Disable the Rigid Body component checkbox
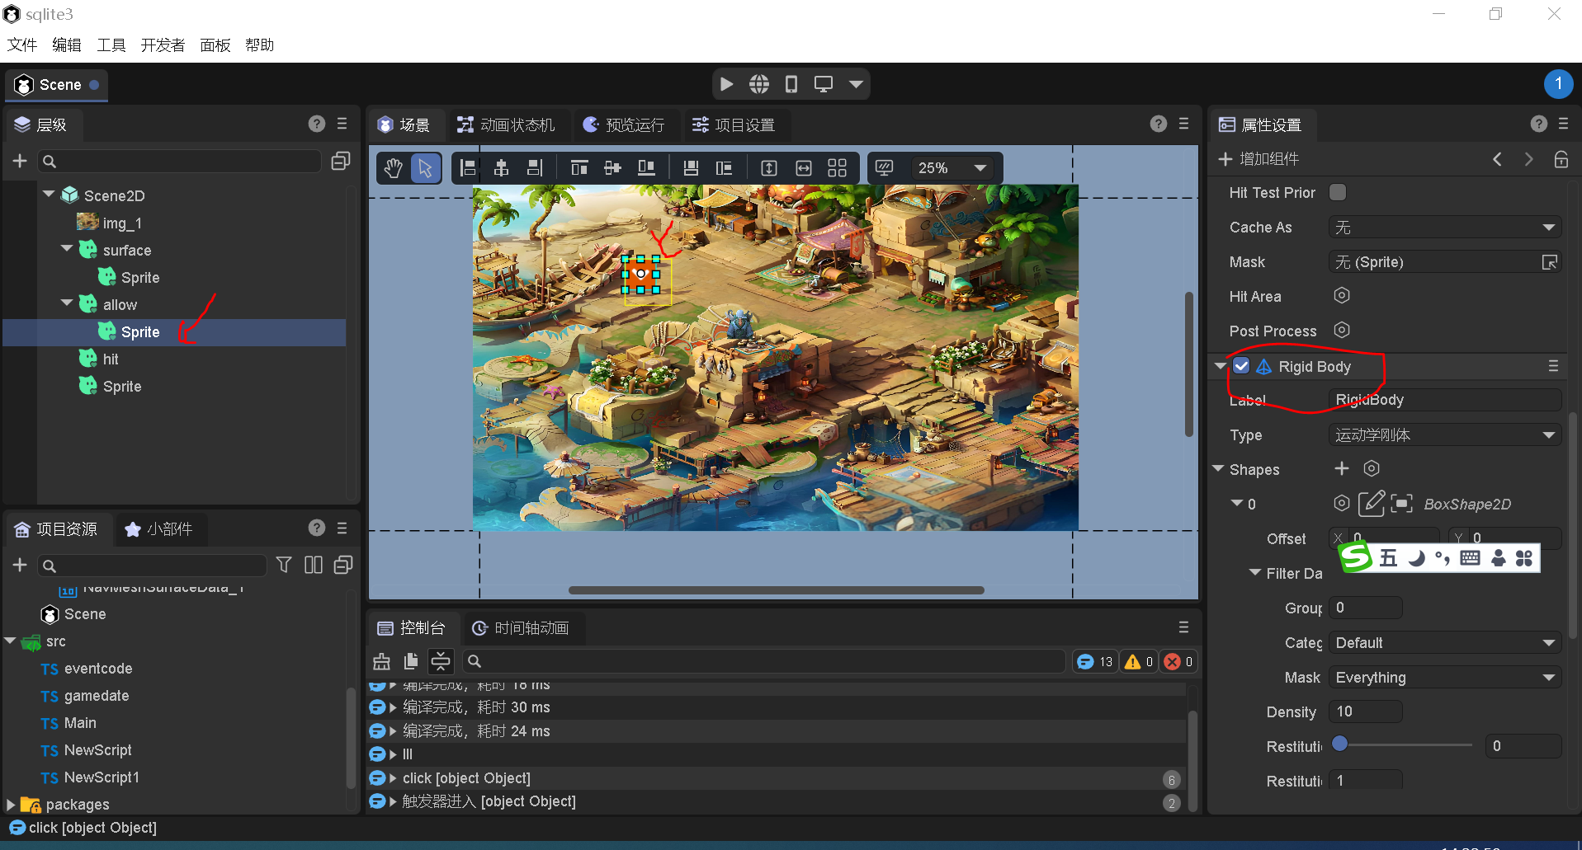Viewport: 1582px width, 850px height. coord(1241,366)
